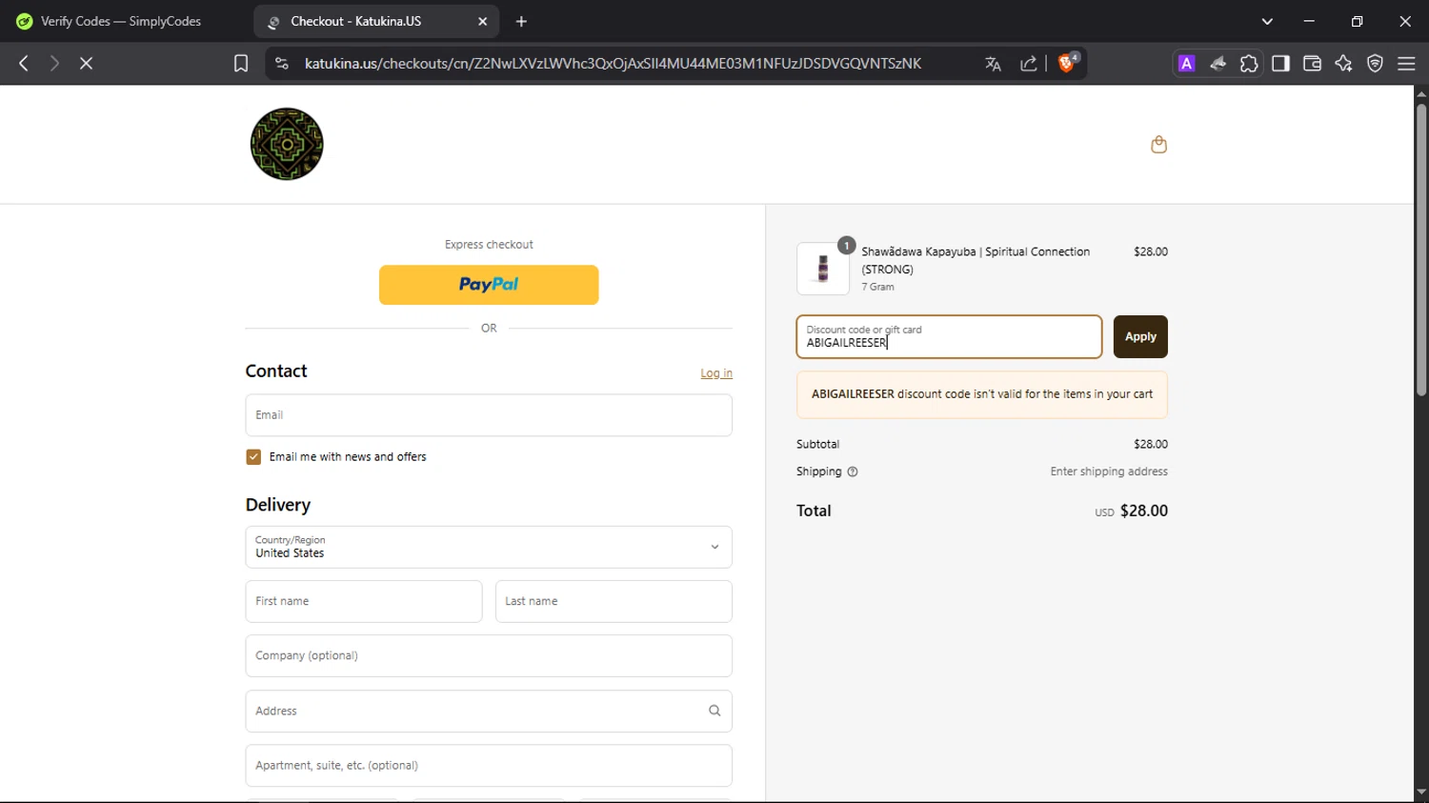Open the browser hamburger menu

[1406, 64]
